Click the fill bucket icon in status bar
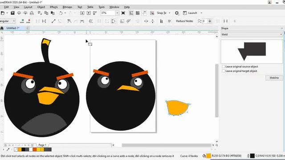The width and height of the screenshot is (285, 160). (x=204, y=156)
